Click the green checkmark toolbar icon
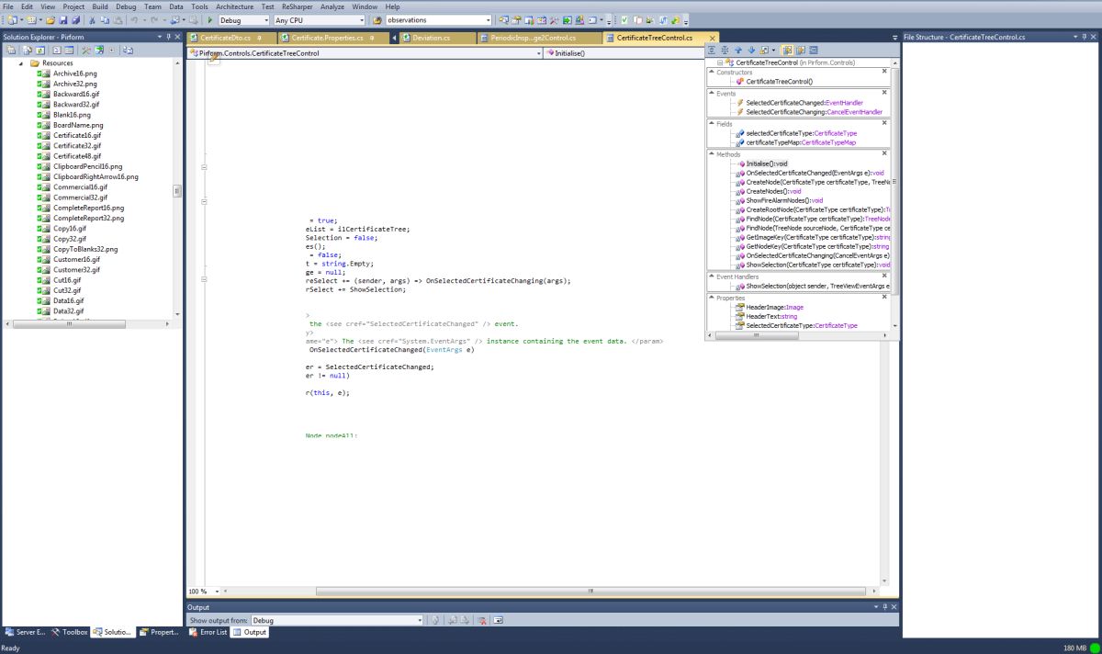Screen dimensions: 1102x654 (x=624, y=19)
